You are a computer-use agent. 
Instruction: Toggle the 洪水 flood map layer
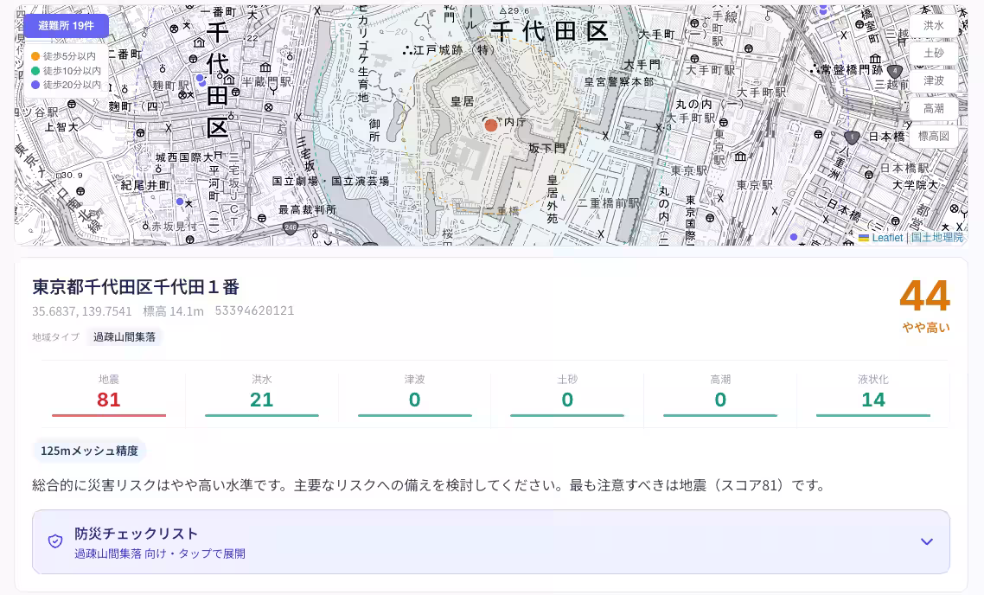[933, 26]
